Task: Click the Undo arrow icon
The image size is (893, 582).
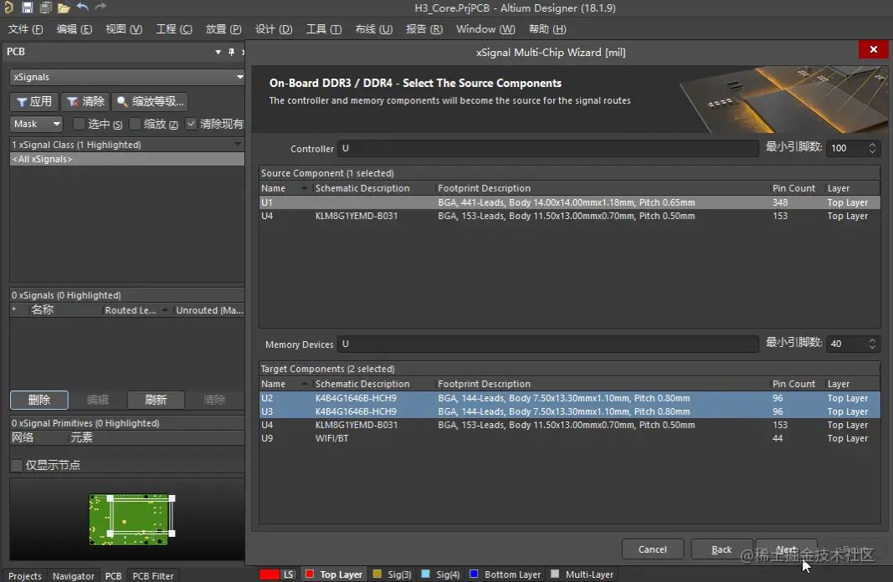Action: (x=83, y=7)
